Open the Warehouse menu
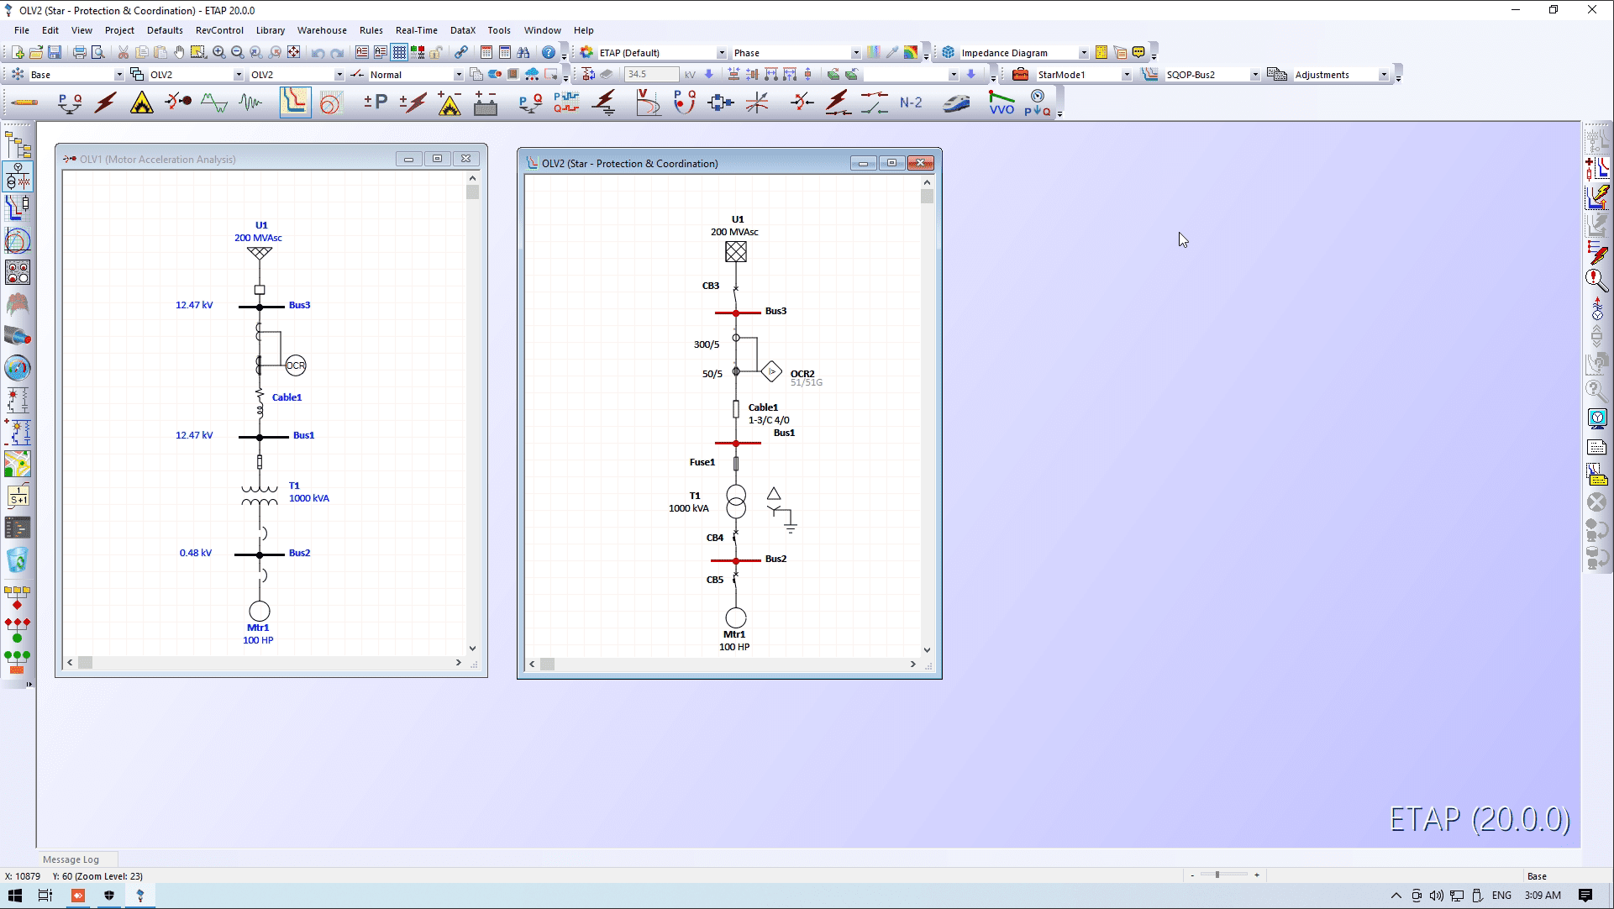 click(x=322, y=30)
